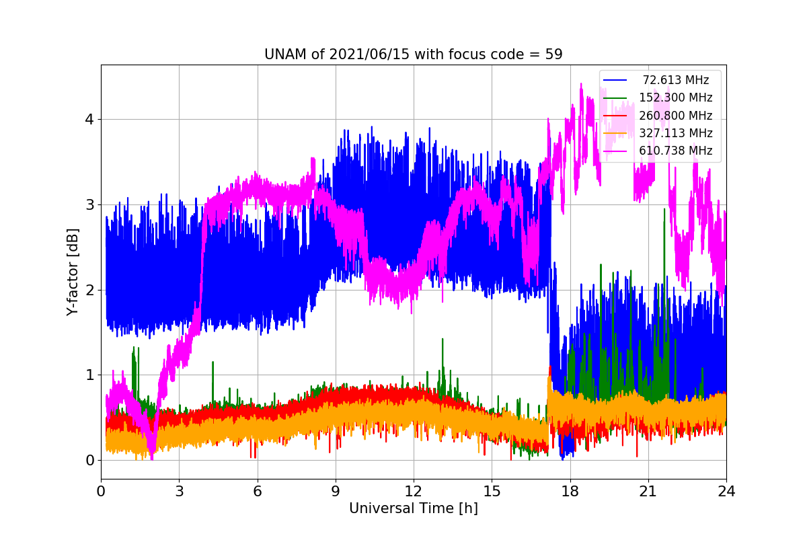This screenshot has width=807, height=538.
Task: Click the orange line swatch in legend
Action: pos(615,133)
